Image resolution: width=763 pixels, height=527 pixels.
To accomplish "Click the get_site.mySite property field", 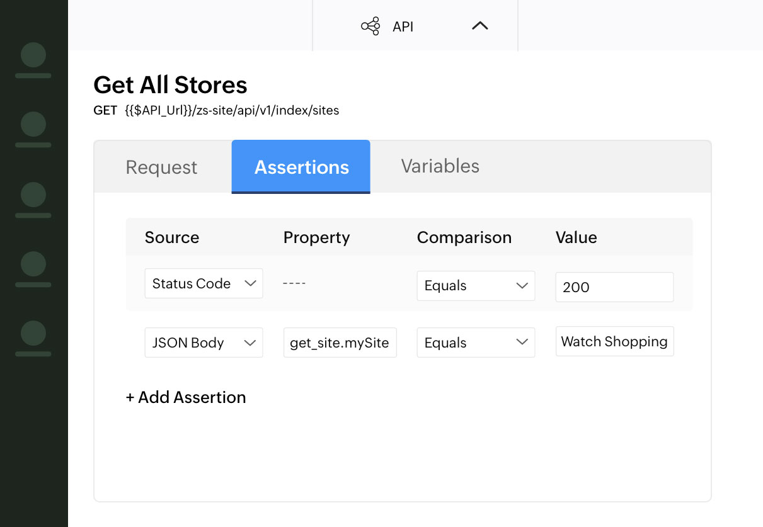I will [340, 343].
